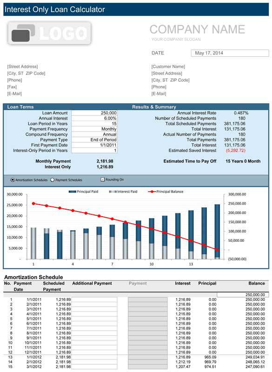
Task: Click the Additional Payment cell for payment 1
Action: tap(94, 299)
